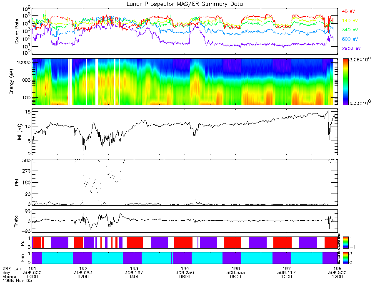This screenshot has width=375, height=292.
Task: Click day-of-year value '309.167'
Action: (x=134, y=273)
